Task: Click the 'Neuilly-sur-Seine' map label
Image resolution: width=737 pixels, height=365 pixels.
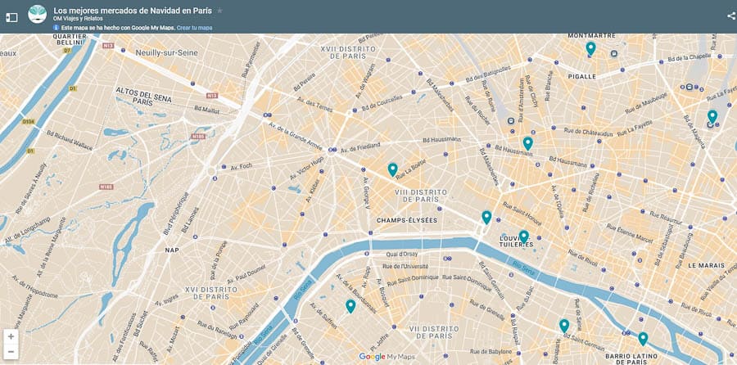Action: (x=166, y=53)
